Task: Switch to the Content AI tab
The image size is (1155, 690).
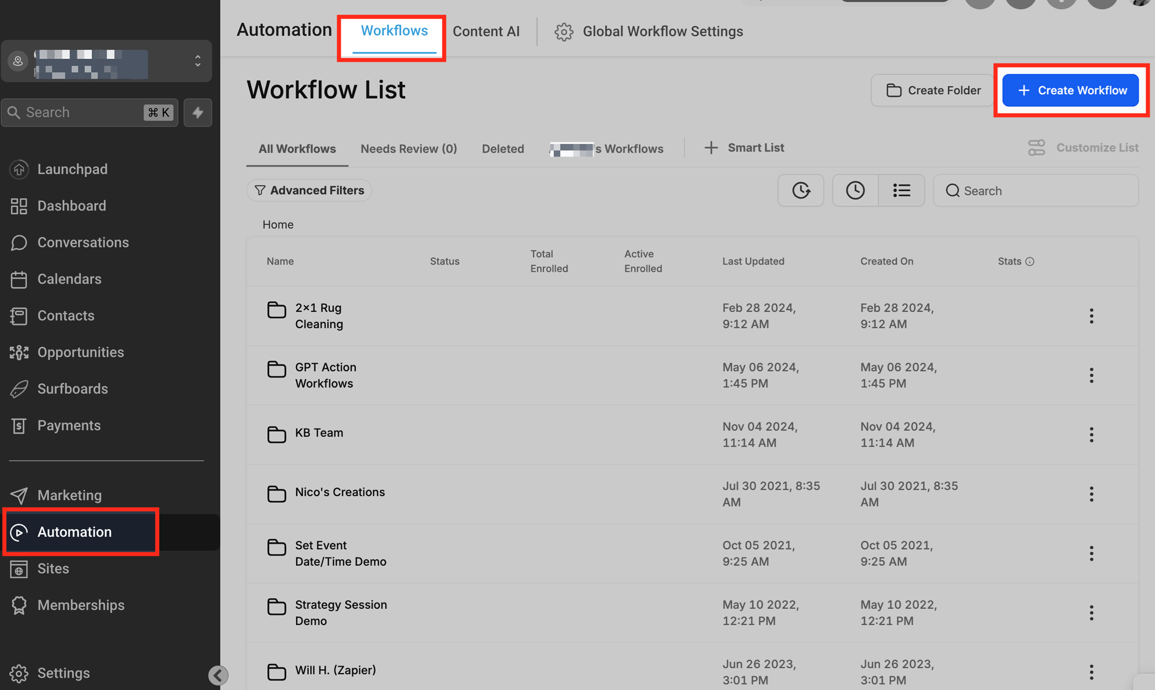Action: (x=486, y=32)
